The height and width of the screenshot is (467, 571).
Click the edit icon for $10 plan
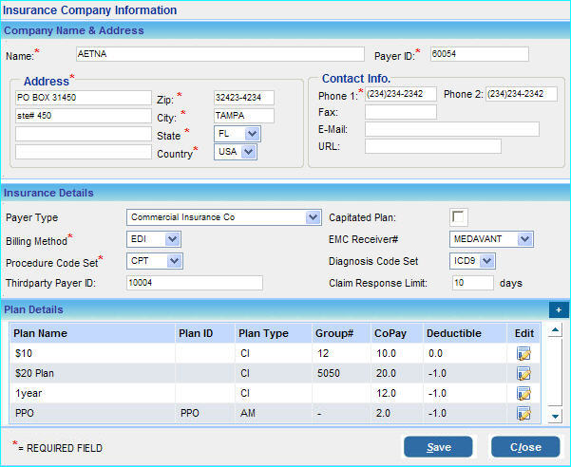523,353
